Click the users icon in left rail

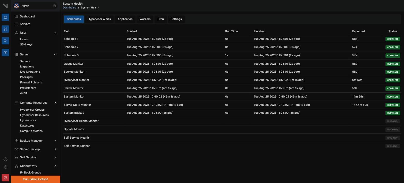click(x=5, y=17)
